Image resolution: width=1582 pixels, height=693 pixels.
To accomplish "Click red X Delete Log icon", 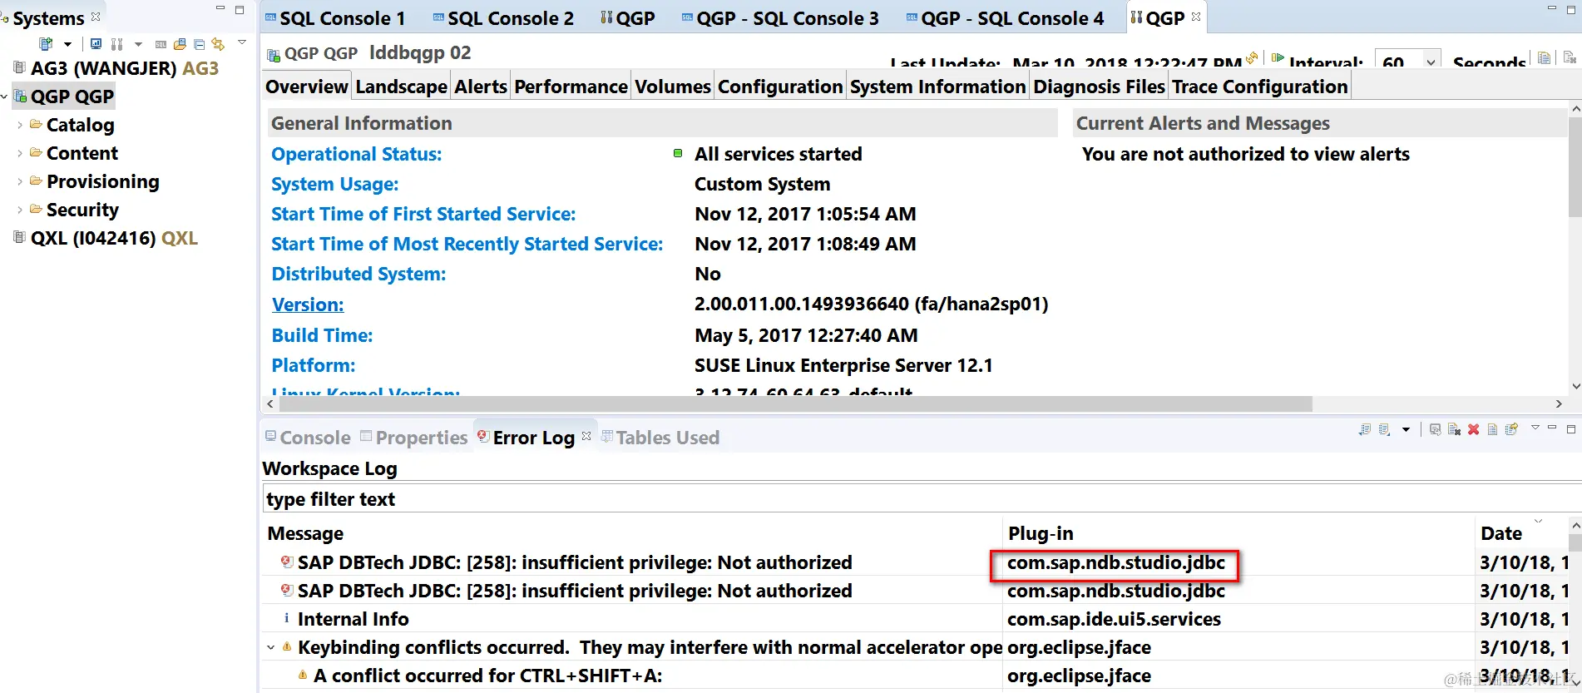I will click(1473, 429).
